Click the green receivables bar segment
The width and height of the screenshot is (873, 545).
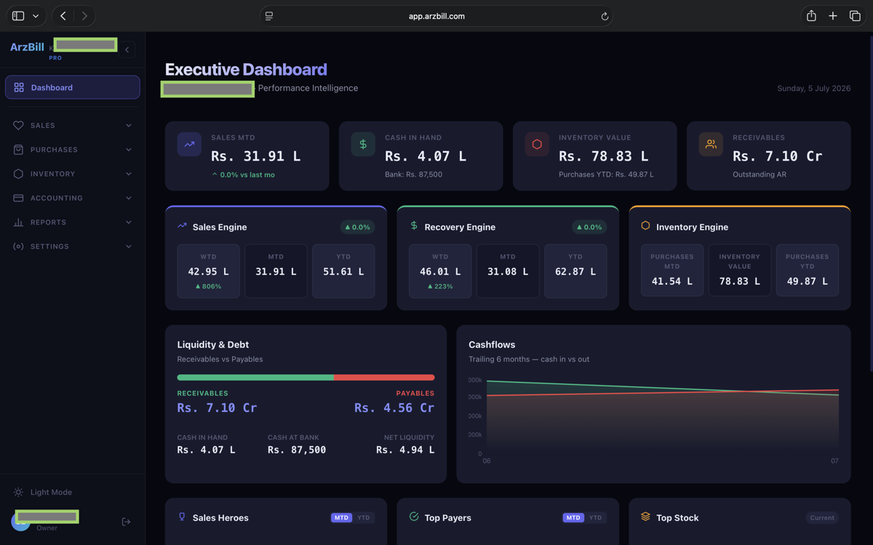click(255, 378)
